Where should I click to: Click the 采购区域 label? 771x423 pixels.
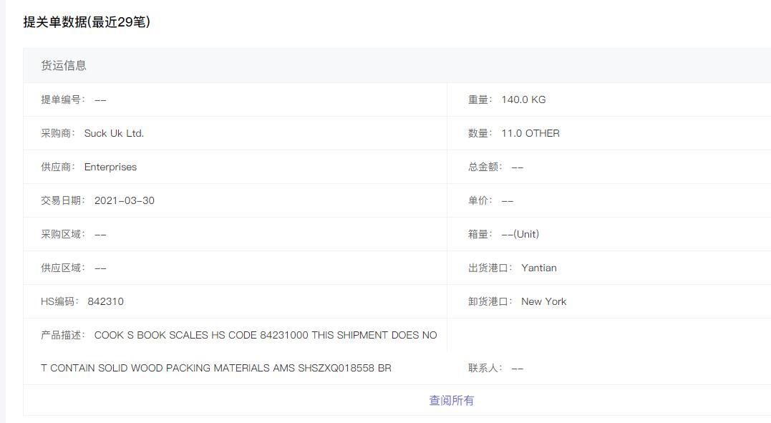(x=63, y=234)
